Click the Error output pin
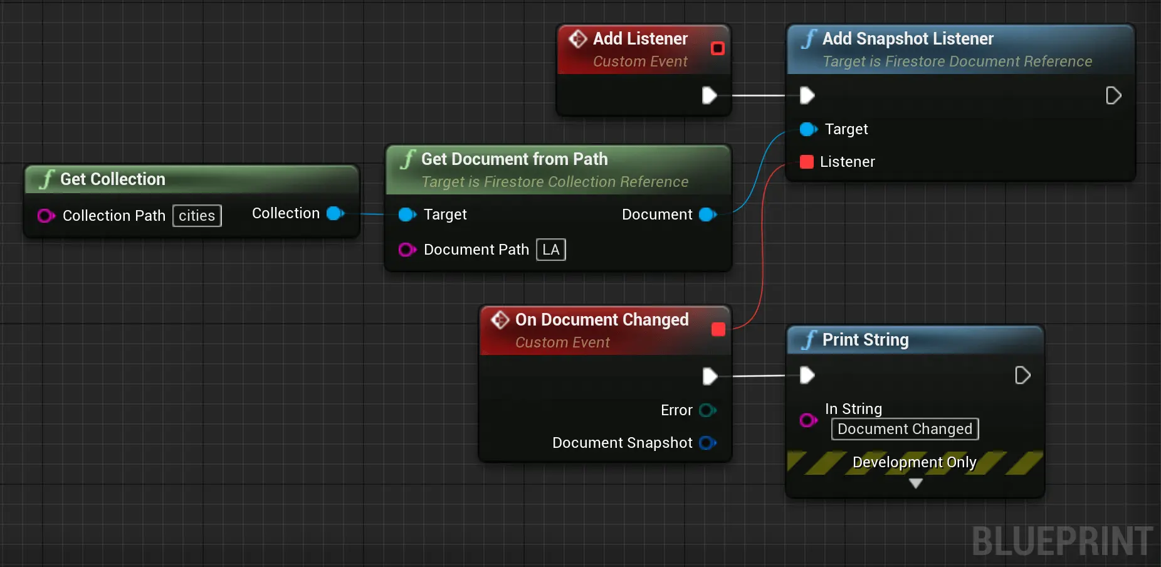This screenshot has height=567, width=1161. 708,410
